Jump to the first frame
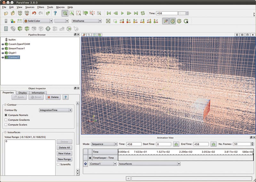 pyautogui.click(x=108, y=13)
